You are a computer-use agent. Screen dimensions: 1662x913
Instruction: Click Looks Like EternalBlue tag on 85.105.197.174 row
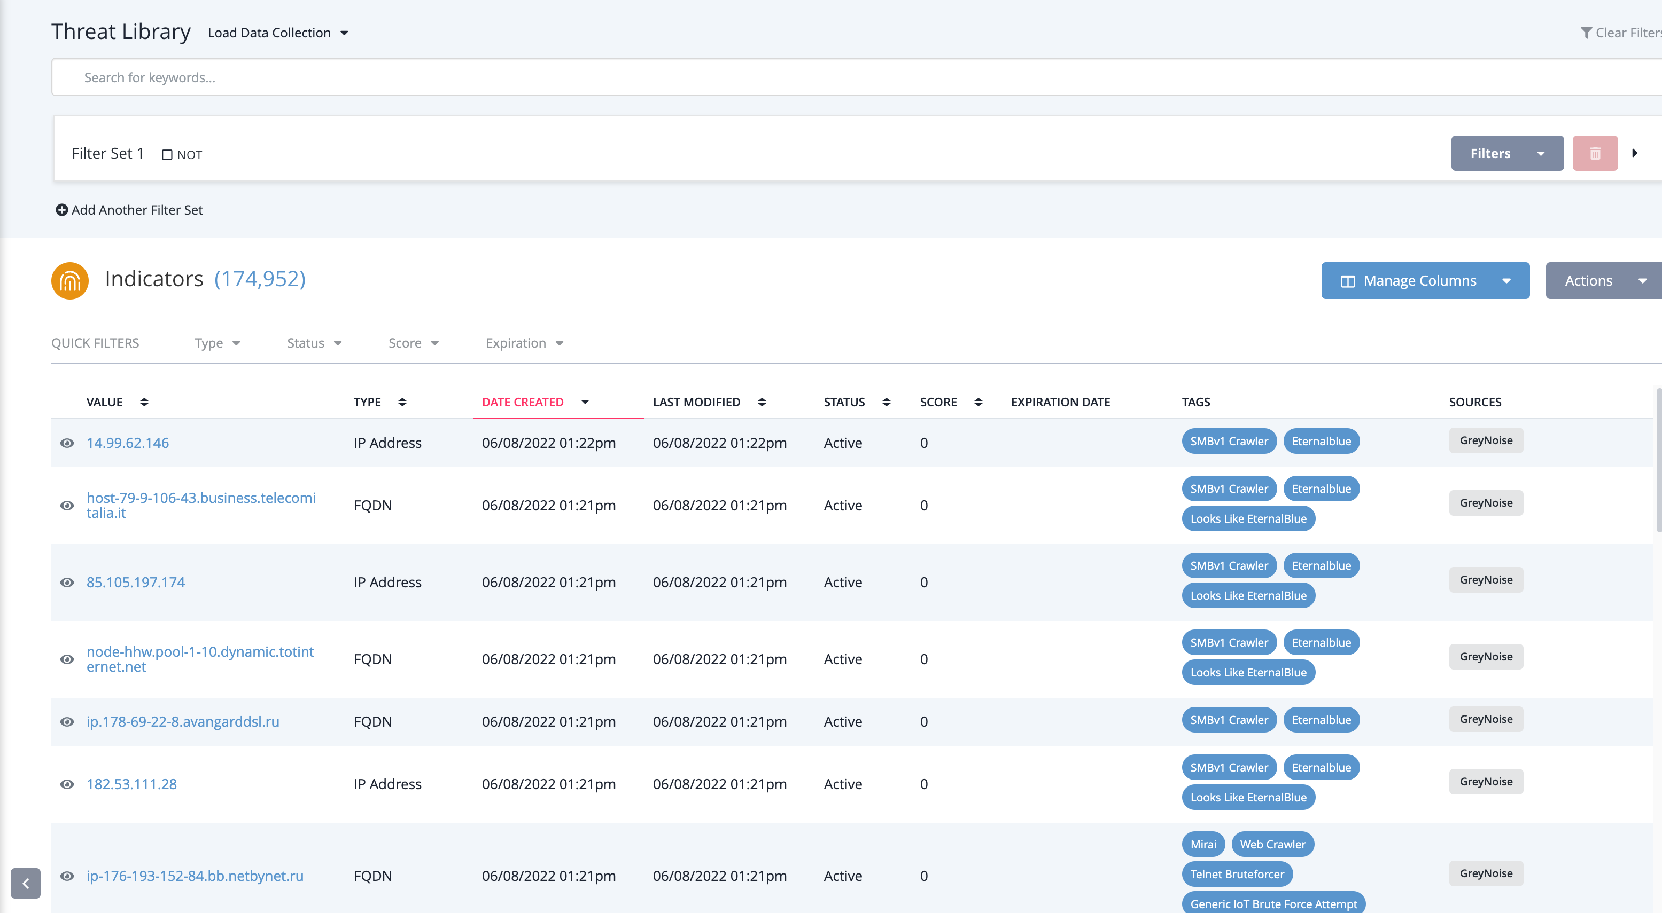point(1248,595)
